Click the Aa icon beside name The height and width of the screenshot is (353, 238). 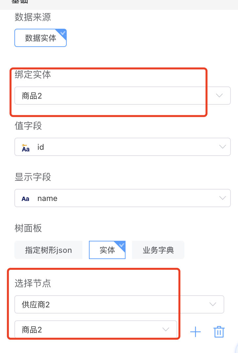point(25,199)
